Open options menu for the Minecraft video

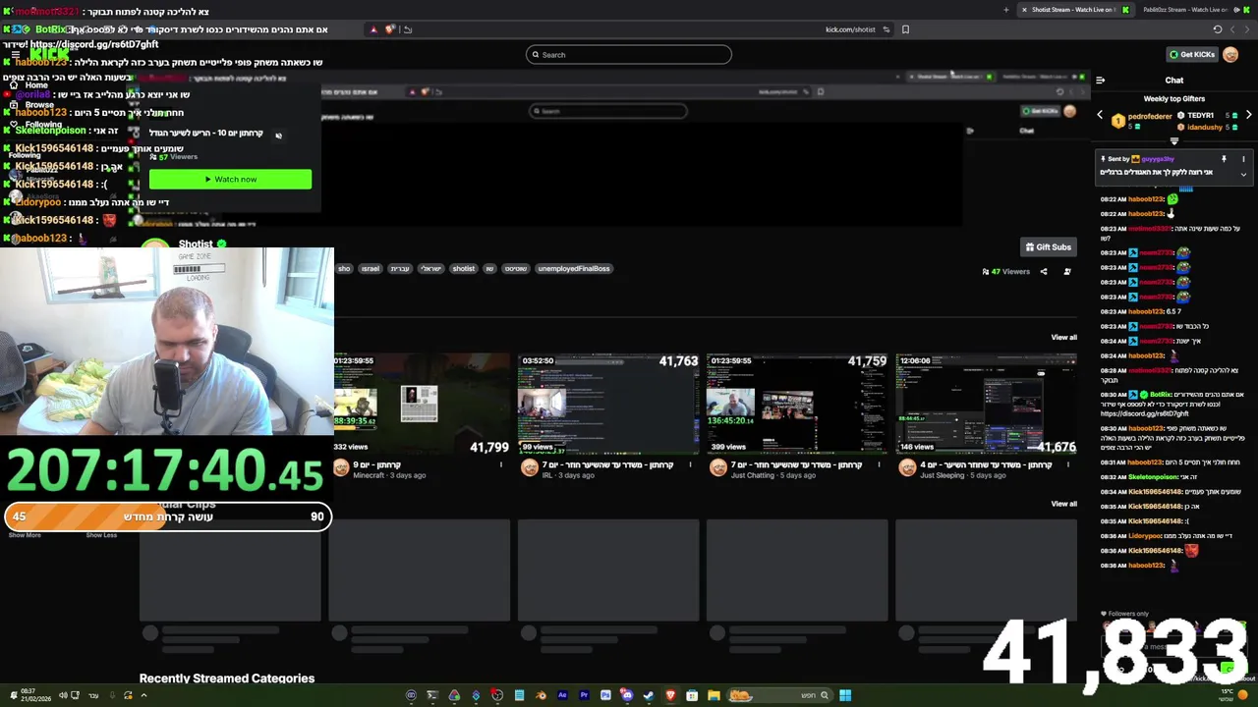502,465
